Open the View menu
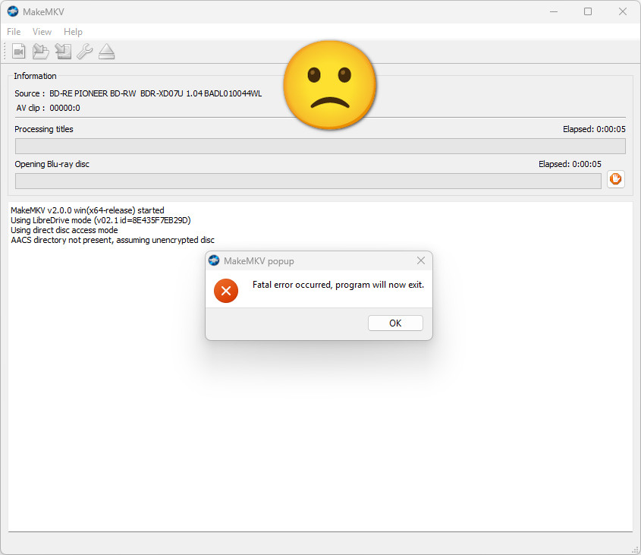This screenshot has width=641, height=555. [x=42, y=32]
